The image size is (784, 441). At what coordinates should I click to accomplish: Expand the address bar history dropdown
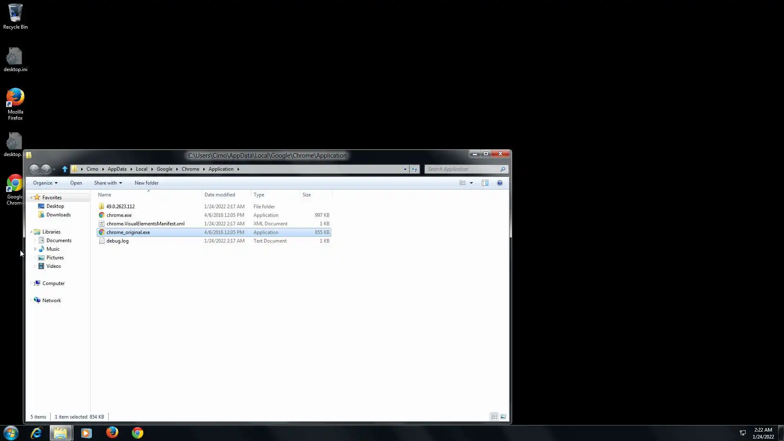[405, 169]
